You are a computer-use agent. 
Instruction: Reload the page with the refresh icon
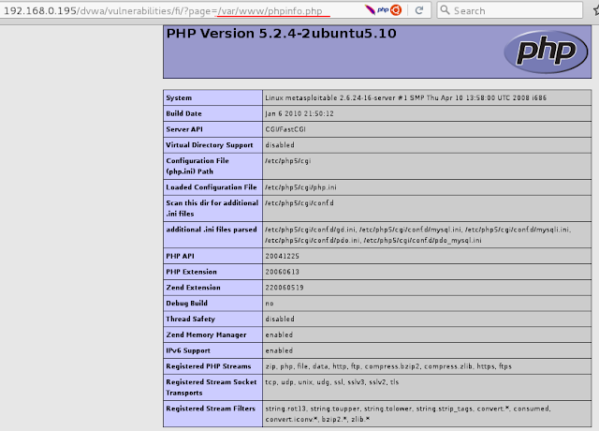(x=419, y=10)
